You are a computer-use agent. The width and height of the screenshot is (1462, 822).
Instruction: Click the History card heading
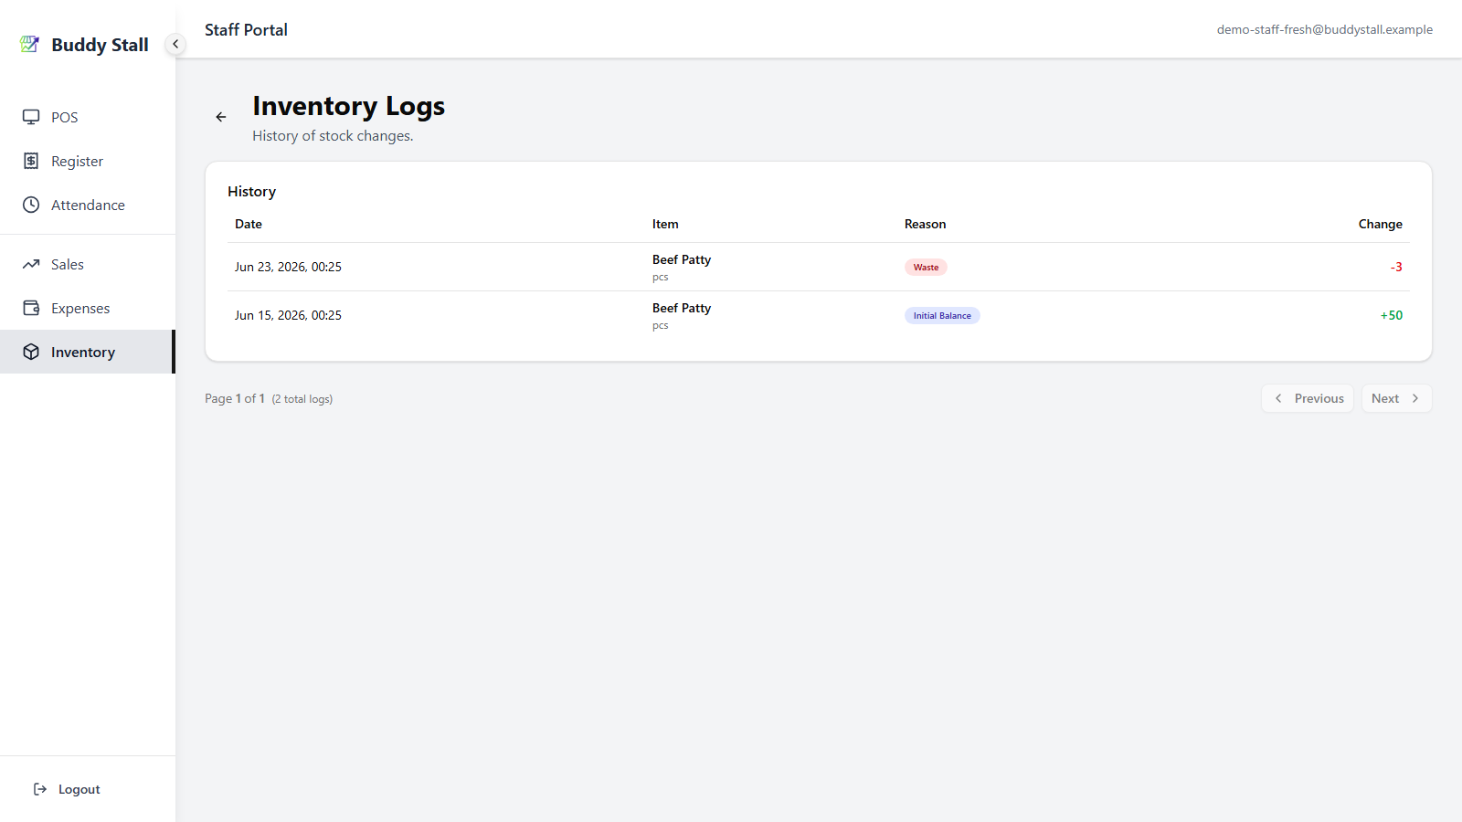pos(251,191)
